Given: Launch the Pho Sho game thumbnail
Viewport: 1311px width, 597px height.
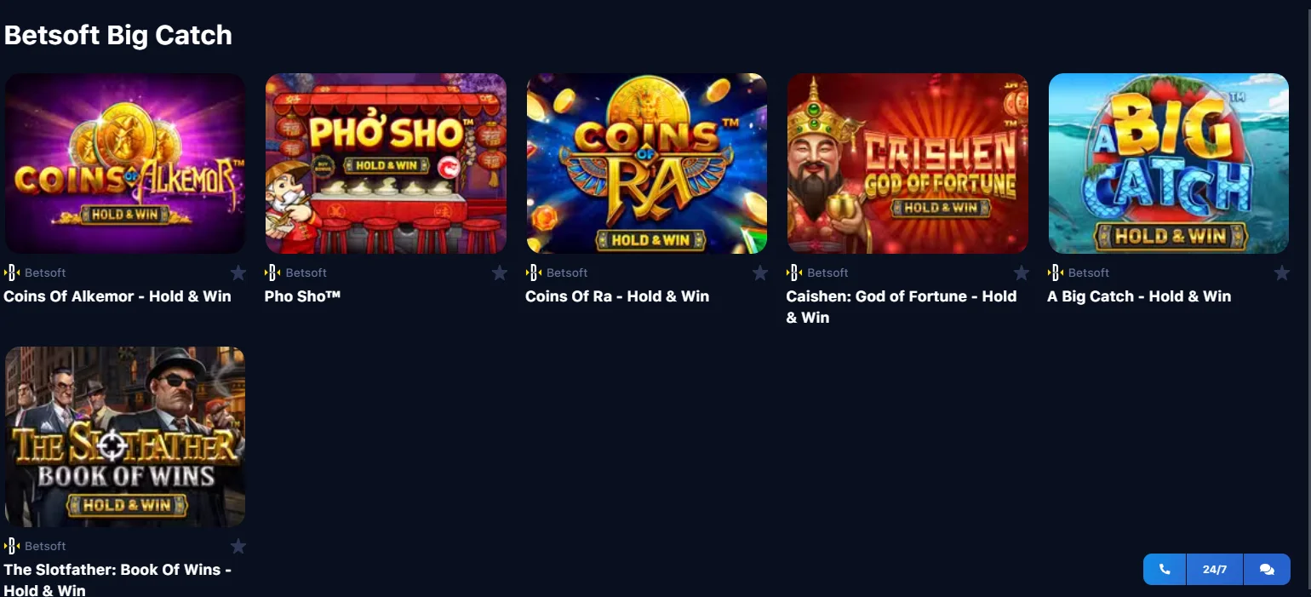Looking at the screenshot, I should [x=386, y=164].
